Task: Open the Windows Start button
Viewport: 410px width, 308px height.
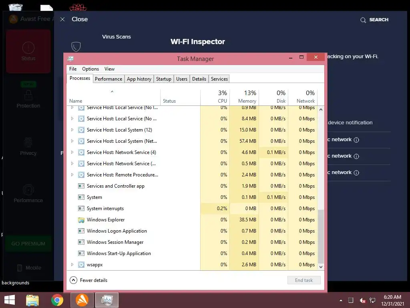Action: (x=10, y=300)
